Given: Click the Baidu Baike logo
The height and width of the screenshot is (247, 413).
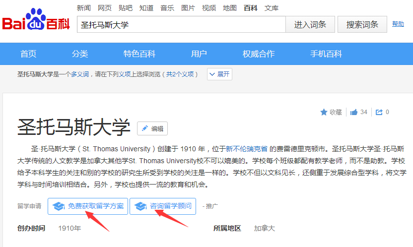Looking at the screenshot, I should coord(36,20).
